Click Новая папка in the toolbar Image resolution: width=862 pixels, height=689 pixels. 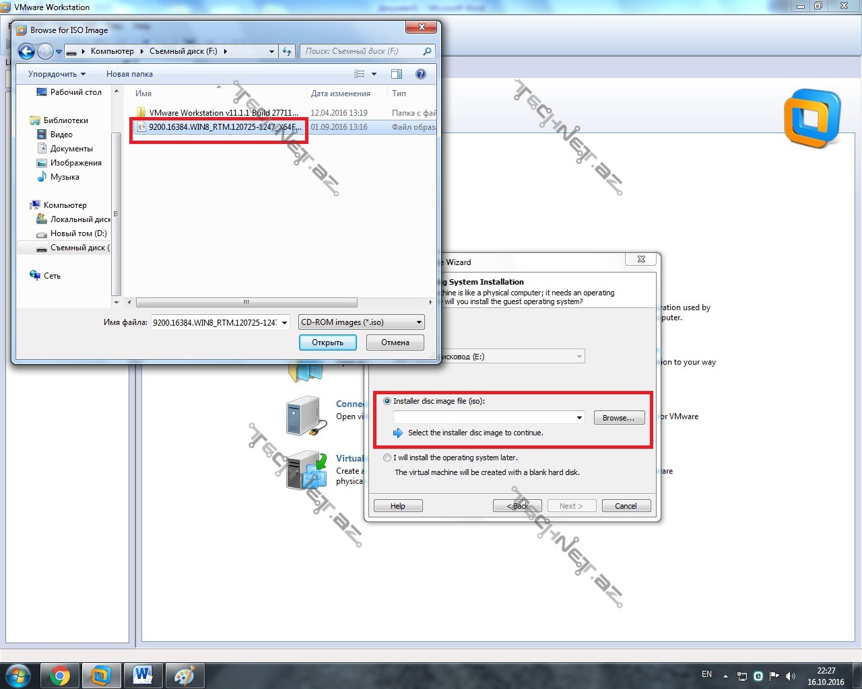[x=129, y=74]
